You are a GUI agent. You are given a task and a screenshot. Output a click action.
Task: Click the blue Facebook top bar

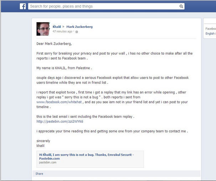point(108,6)
